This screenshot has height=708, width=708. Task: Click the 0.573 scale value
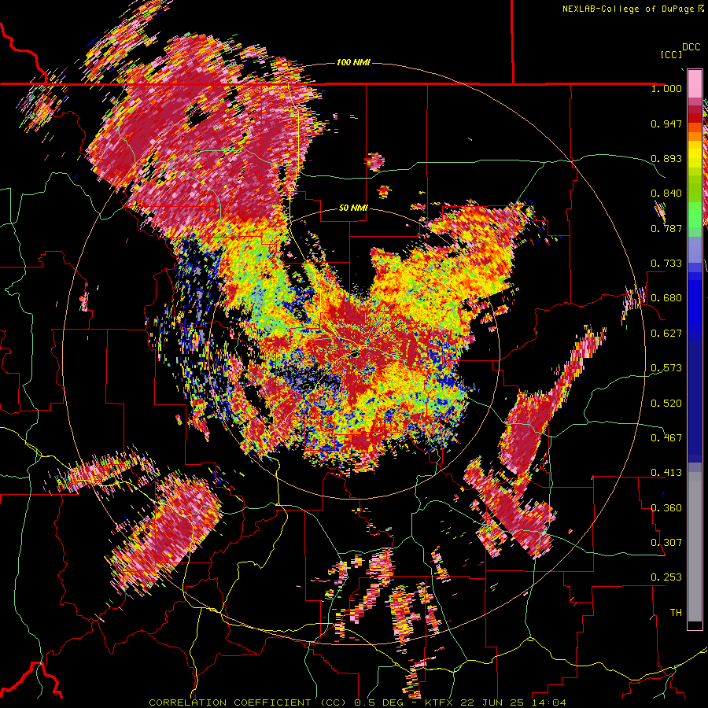[x=666, y=368]
